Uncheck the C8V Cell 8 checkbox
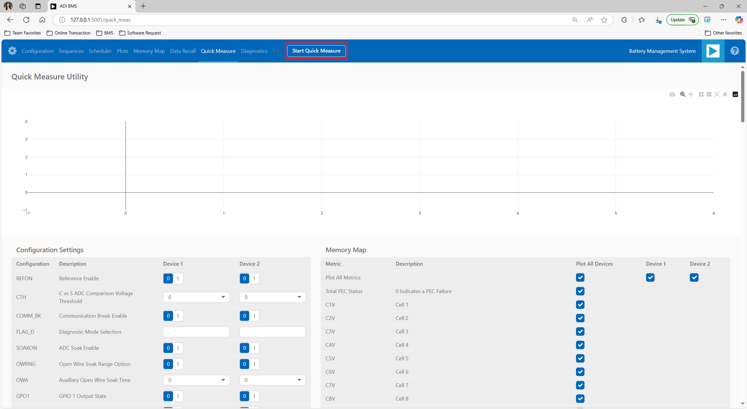 [x=580, y=399]
